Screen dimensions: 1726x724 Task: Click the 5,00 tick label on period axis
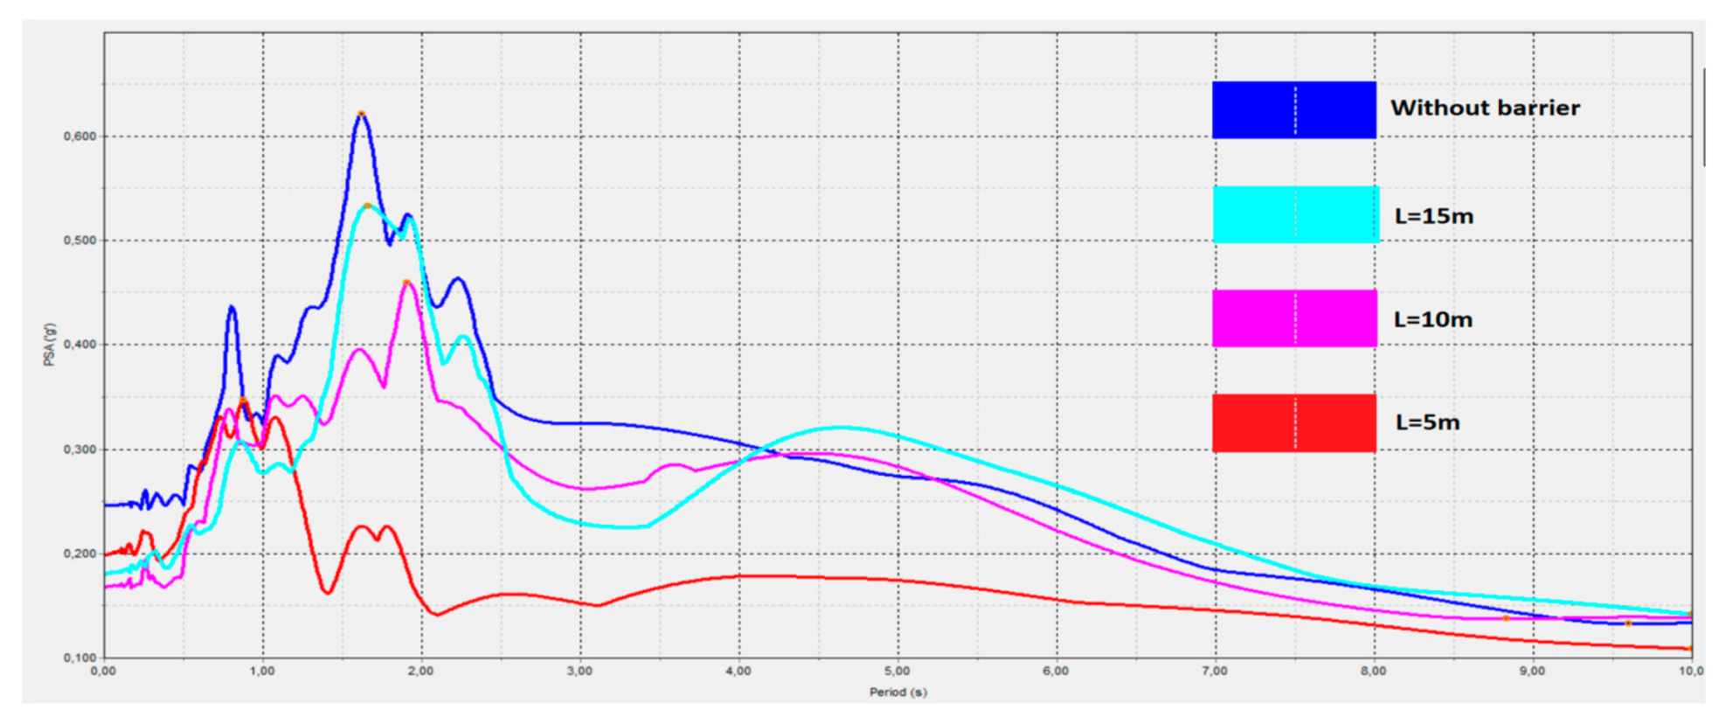pyautogui.click(x=897, y=672)
